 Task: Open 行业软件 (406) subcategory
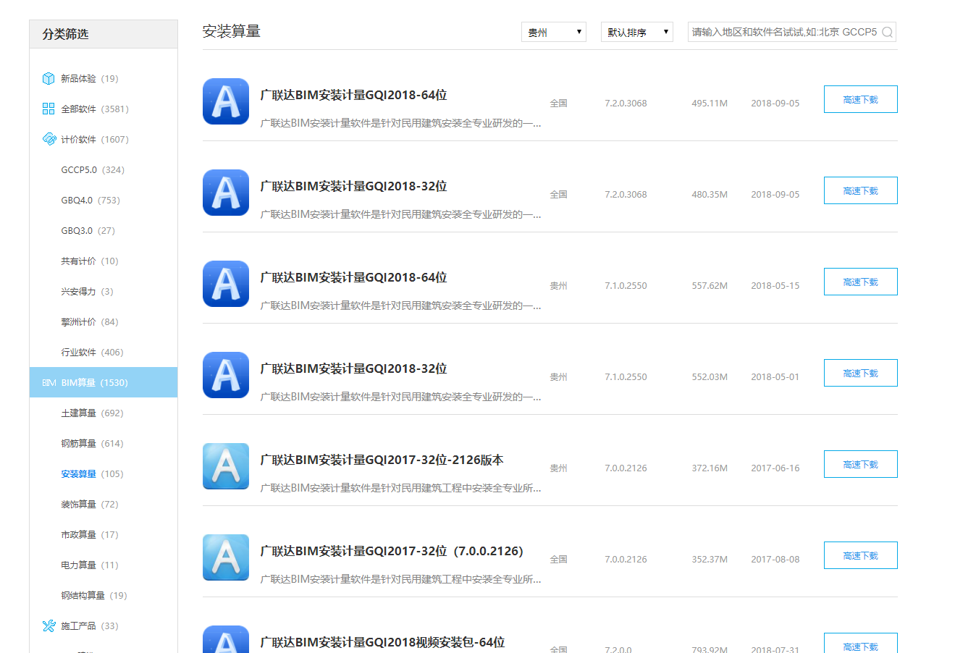point(92,352)
